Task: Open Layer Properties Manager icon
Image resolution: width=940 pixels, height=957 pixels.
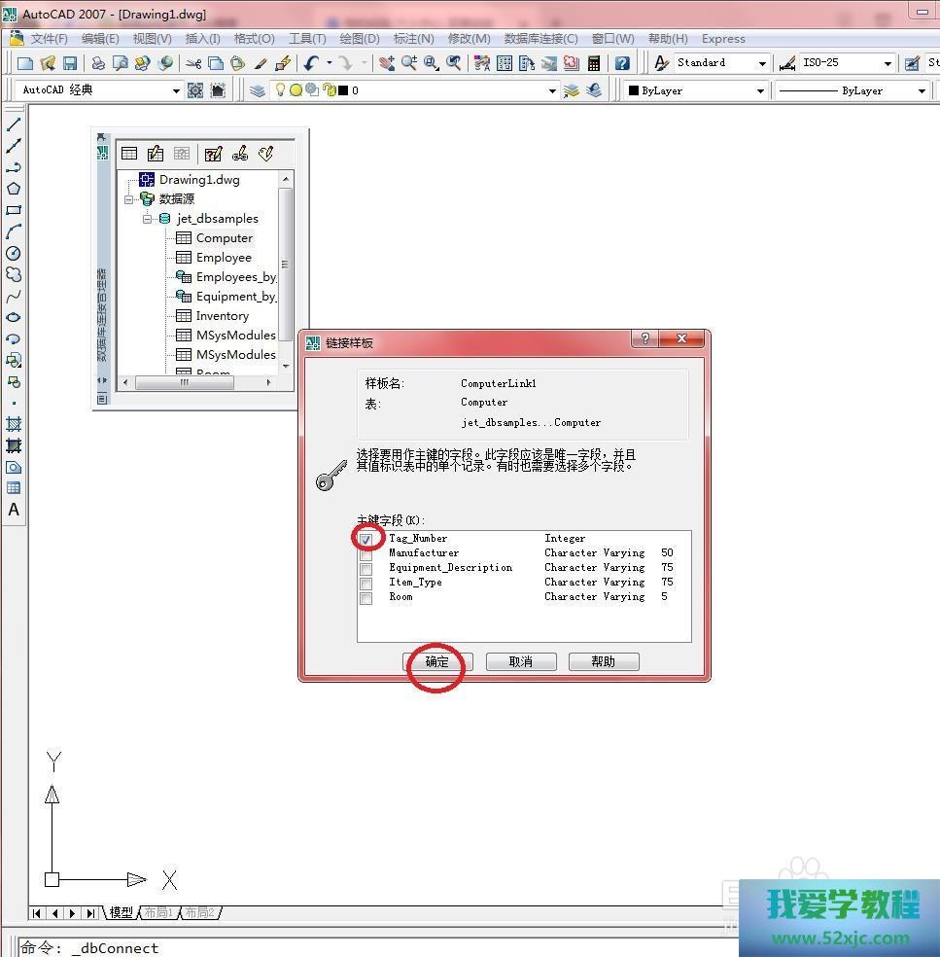Action: pyautogui.click(x=257, y=90)
